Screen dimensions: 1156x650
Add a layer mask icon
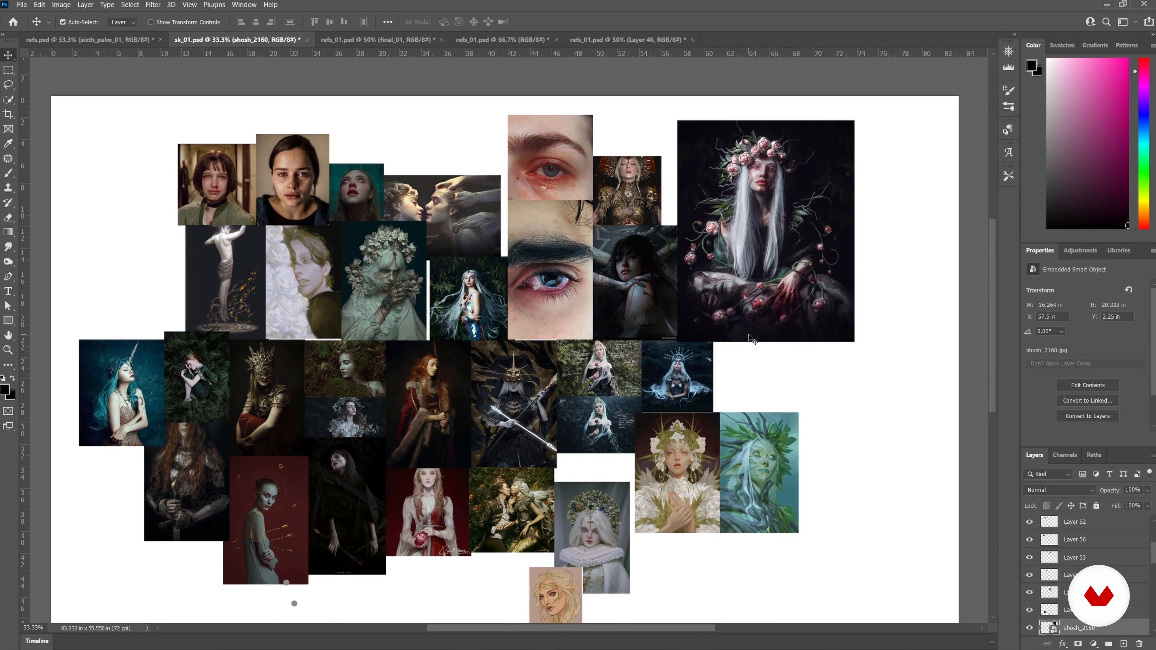[1078, 644]
